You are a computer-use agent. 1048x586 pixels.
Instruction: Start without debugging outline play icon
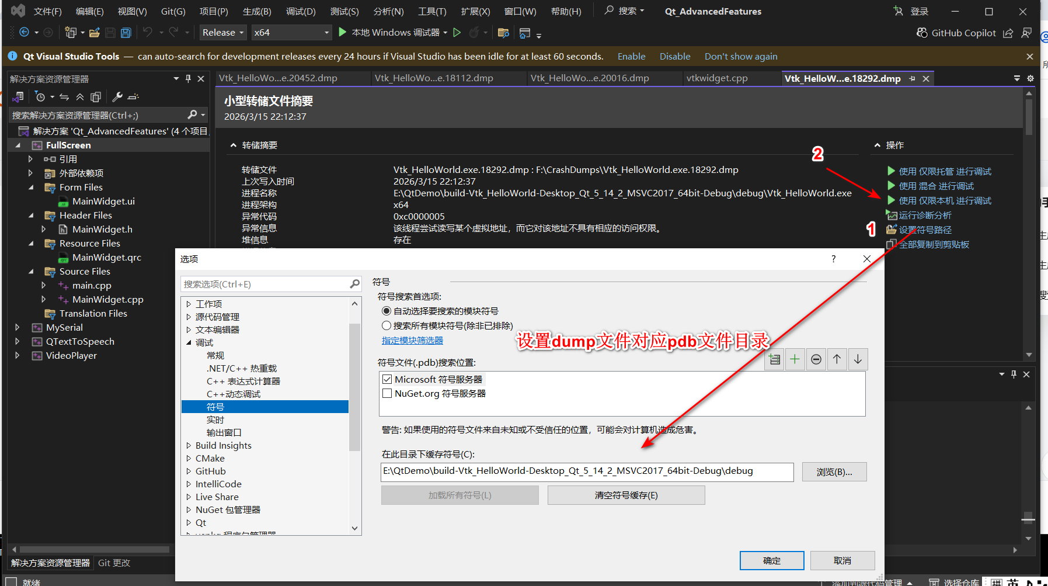coord(457,33)
